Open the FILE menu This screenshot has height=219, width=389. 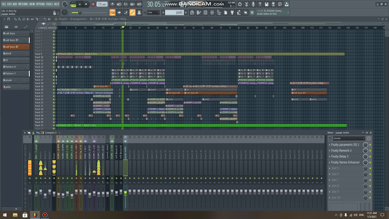point(4,4)
